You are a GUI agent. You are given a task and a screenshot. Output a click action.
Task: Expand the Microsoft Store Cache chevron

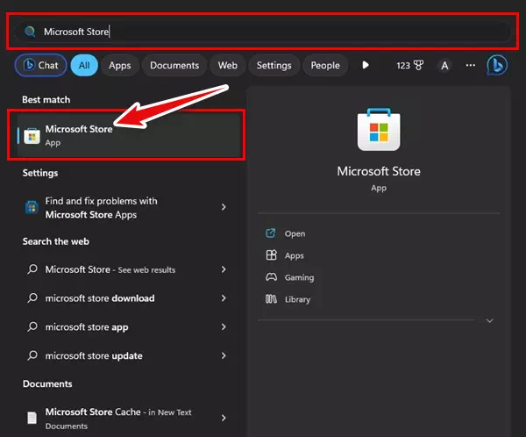(224, 418)
